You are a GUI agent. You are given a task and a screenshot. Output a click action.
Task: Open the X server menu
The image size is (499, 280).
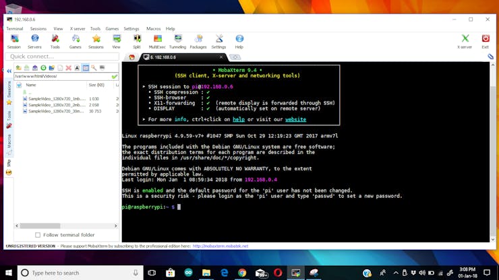(78, 28)
